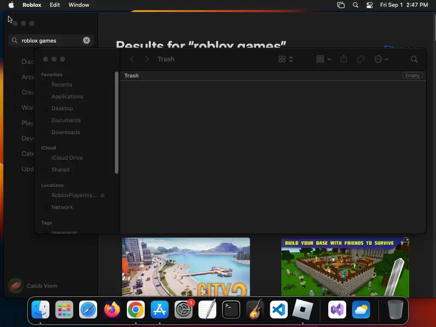The width and height of the screenshot is (436, 327).
Task: Open the Build Your Base game thumbnail
Action: pos(345,267)
